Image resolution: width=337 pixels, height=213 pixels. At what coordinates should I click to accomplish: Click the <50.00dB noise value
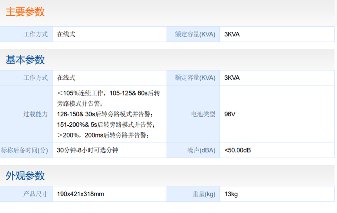(238, 150)
